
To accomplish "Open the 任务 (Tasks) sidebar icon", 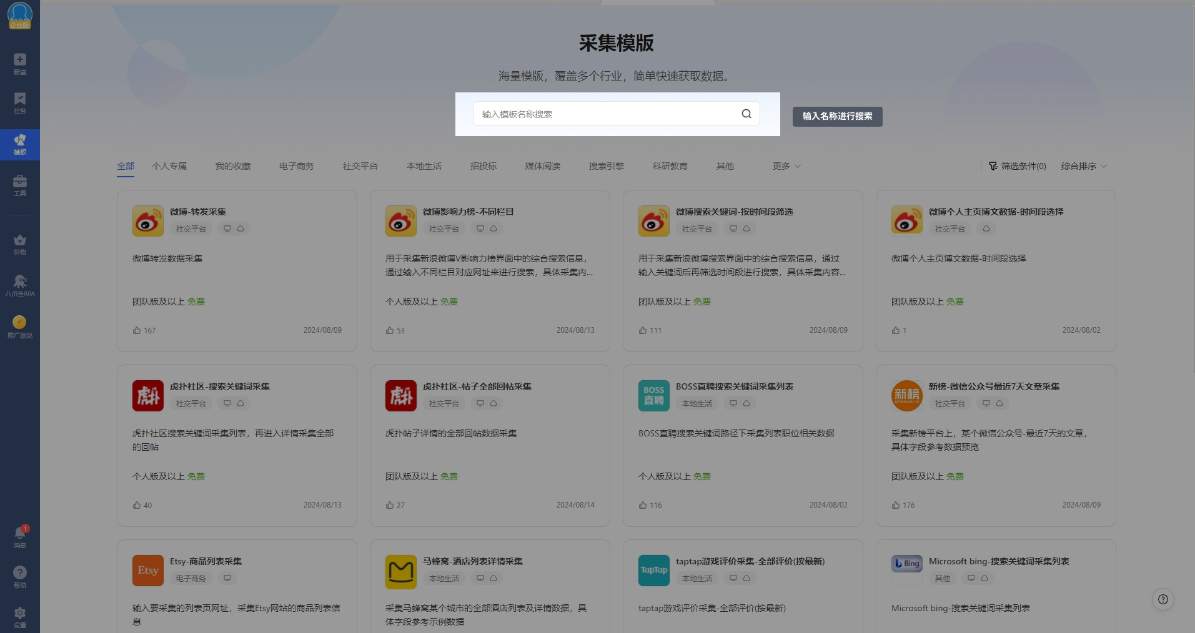I will [20, 102].
